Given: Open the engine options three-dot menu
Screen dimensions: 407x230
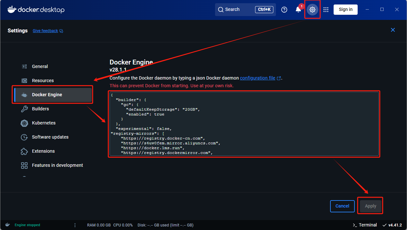Looking at the screenshot, I should (x=75, y=225).
